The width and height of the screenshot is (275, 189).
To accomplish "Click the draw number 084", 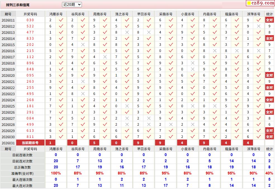I will pyautogui.click(x=30, y=118).
